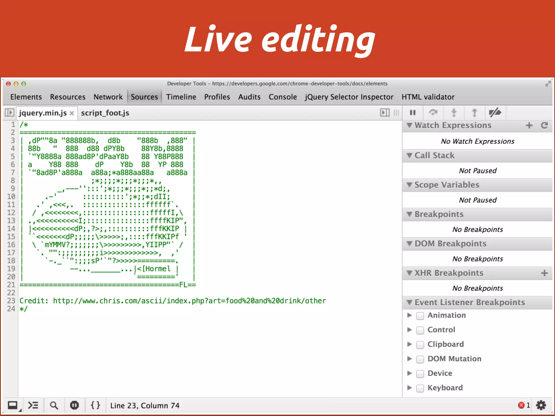Dock the DevTools to main window

13,405
